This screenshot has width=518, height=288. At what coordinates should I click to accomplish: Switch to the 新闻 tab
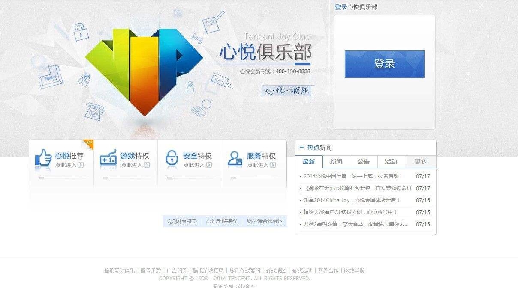coord(336,162)
